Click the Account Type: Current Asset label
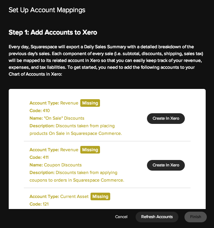Screen dimensions: 214x228 59,196
